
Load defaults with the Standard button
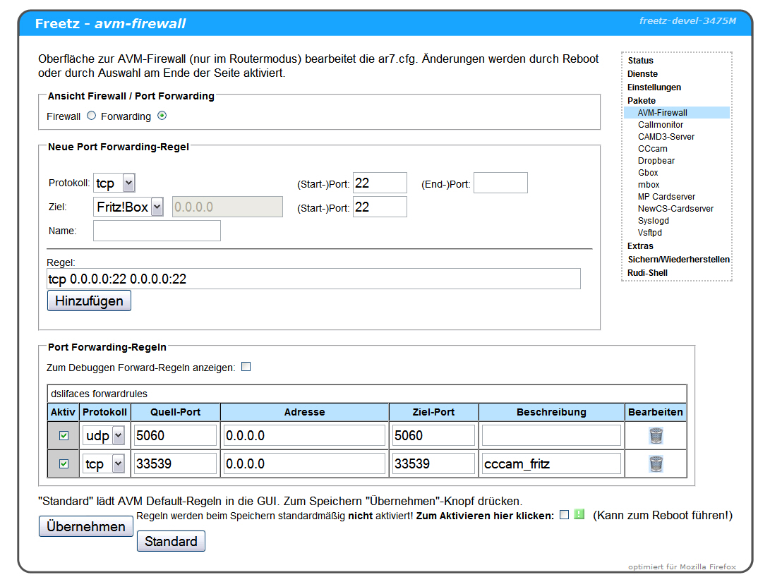171,542
